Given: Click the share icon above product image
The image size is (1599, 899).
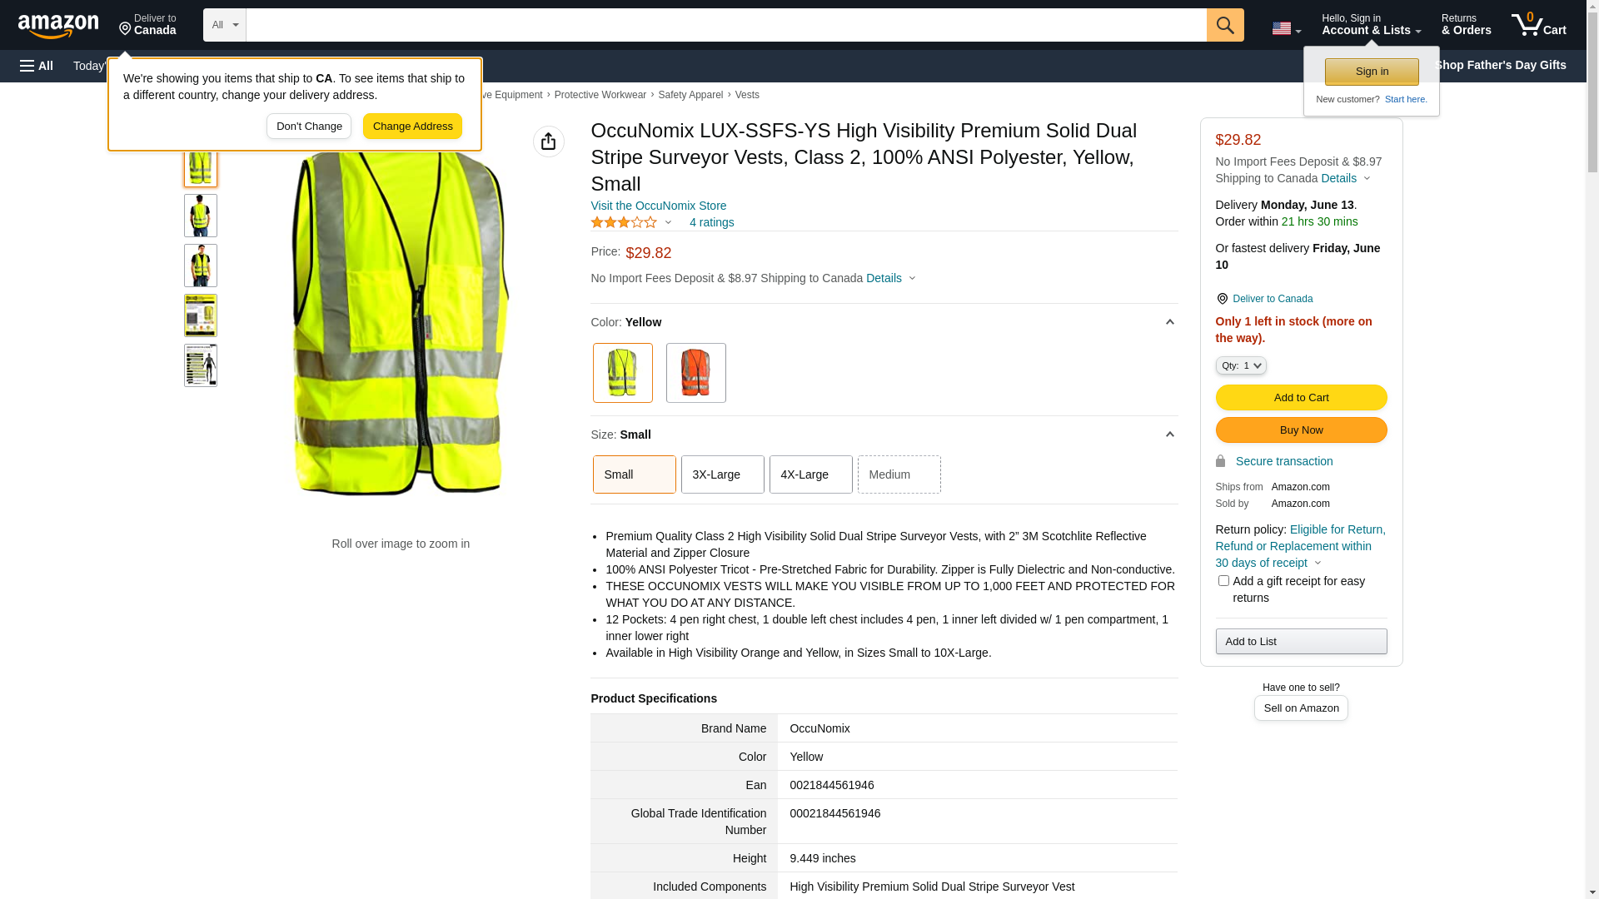Looking at the screenshot, I should [x=548, y=142].
